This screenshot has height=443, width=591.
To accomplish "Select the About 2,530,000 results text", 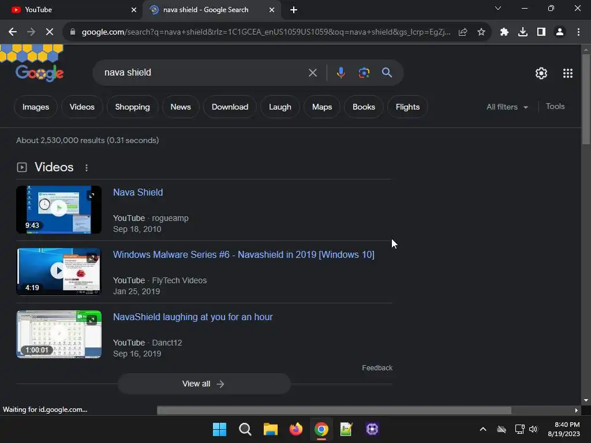I will point(88,141).
